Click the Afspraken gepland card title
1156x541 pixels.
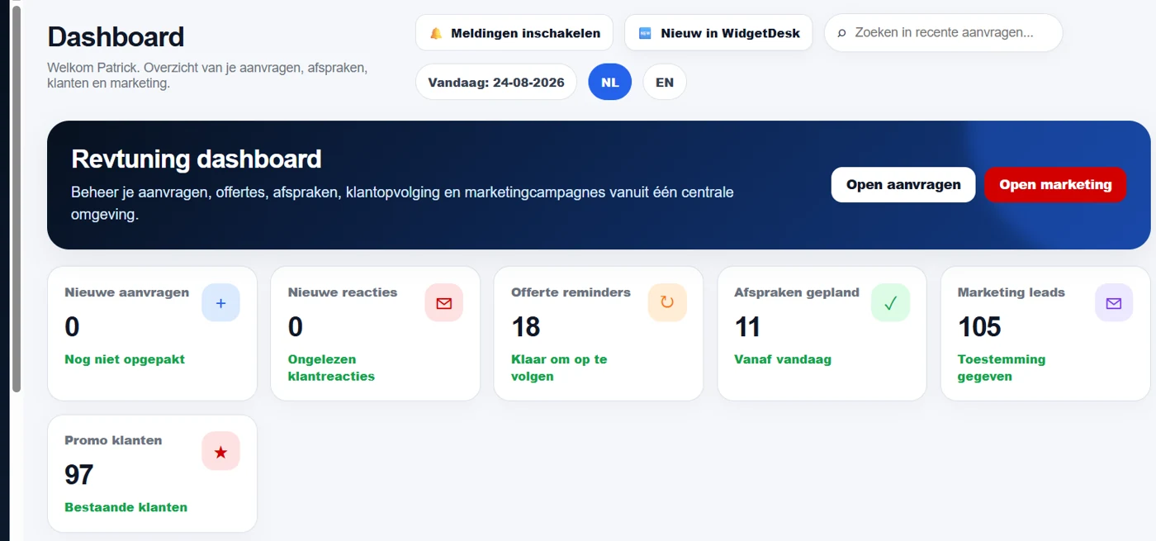[x=797, y=292]
